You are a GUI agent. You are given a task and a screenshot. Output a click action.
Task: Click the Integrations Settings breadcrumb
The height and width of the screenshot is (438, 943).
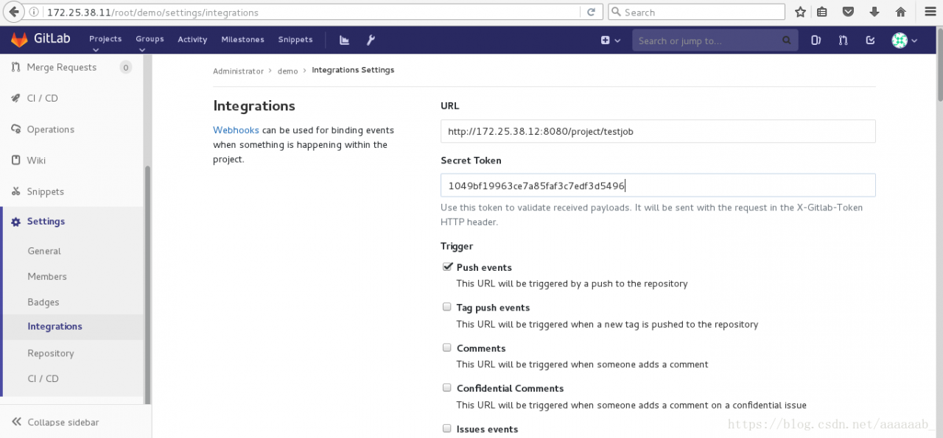(x=353, y=70)
